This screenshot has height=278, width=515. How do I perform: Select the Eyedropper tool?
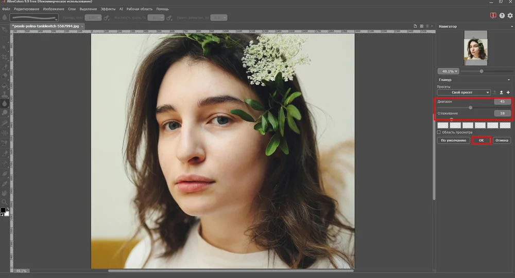coord(4,183)
